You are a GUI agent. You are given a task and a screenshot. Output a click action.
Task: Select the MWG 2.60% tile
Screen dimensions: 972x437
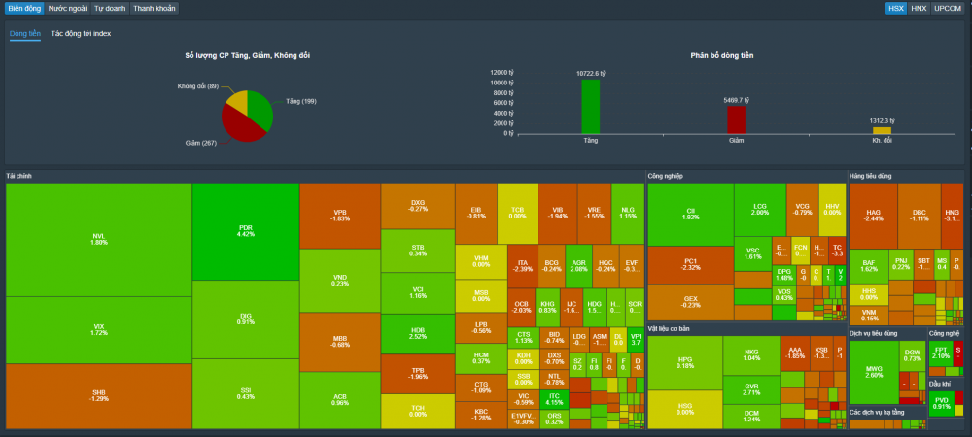(874, 373)
